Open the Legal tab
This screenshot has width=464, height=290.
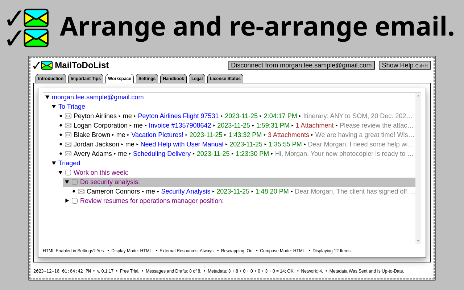click(197, 79)
